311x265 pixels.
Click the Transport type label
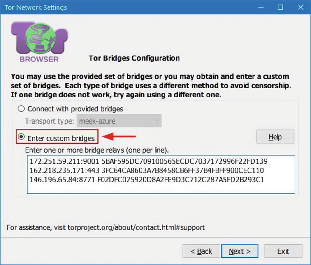coord(49,121)
